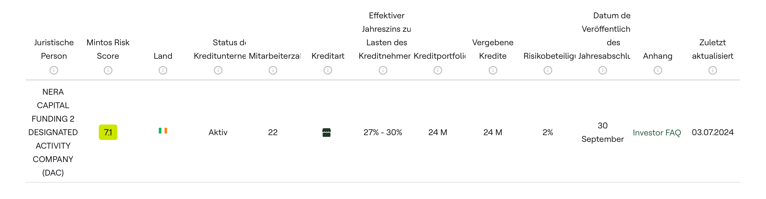Image resolution: width=766 pixels, height=199 pixels.
Task: Click info icon under Juristische Person
Action: coord(54,70)
